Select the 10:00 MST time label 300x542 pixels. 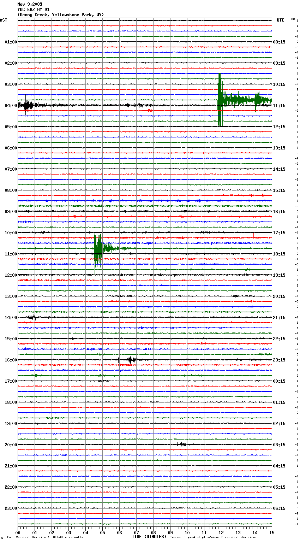click(x=11, y=233)
